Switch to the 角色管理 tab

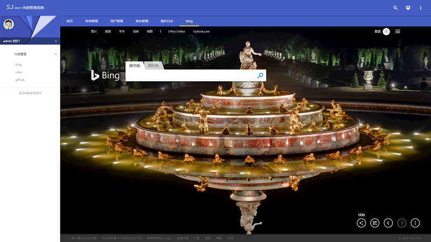pos(142,21)
